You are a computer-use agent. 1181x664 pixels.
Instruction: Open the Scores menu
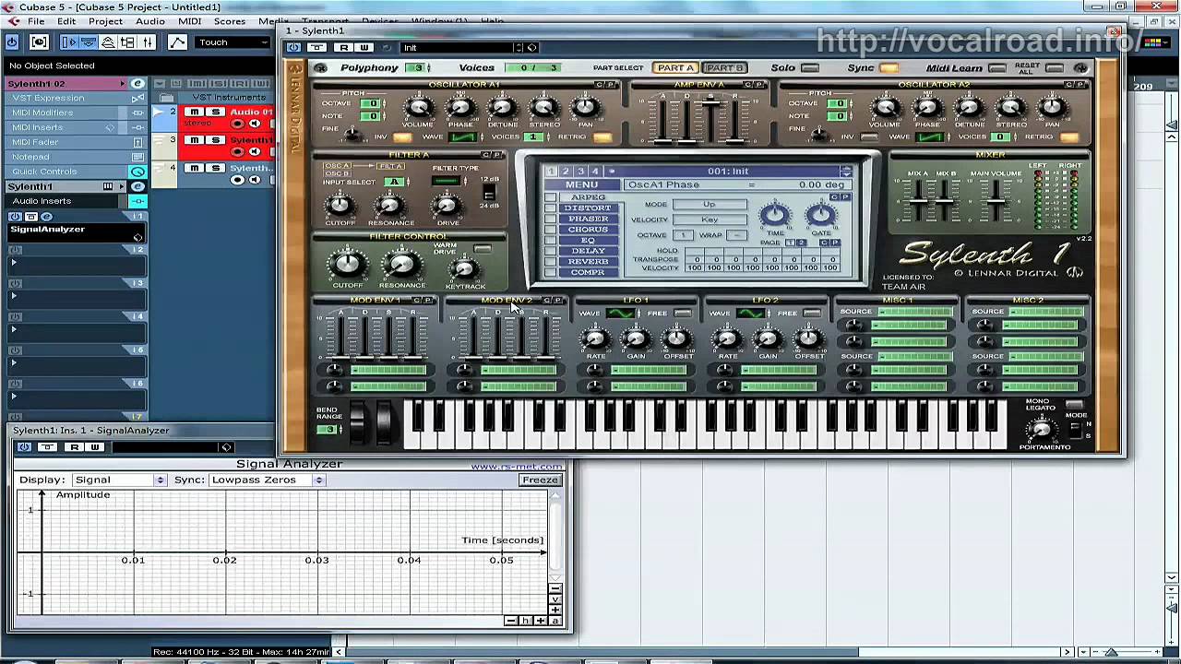coord(230,21)
